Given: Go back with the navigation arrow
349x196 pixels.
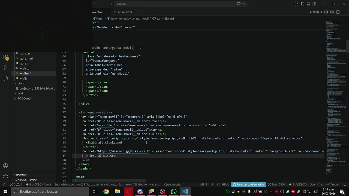Looking at the screenshot, I should coord(105,4).
